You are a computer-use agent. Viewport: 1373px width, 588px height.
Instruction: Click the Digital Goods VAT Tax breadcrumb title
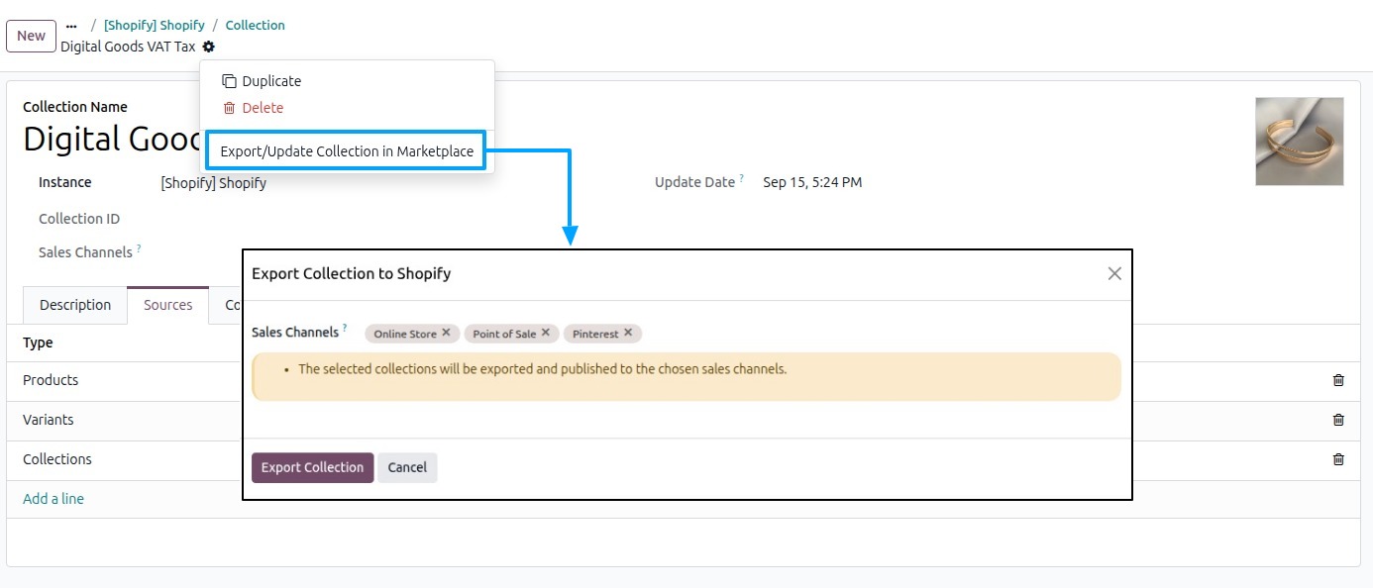coord(128,47)
